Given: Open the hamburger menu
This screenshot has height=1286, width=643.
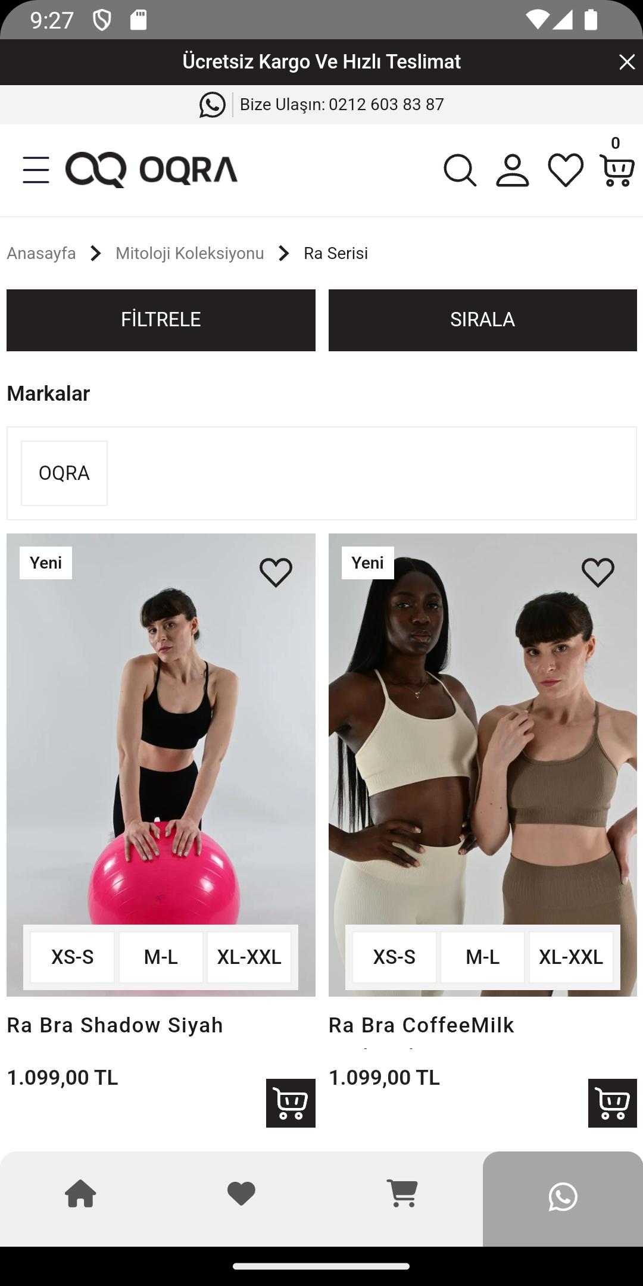Looking at the screenshot, I should pyautogui.click(x=36, y=170).
